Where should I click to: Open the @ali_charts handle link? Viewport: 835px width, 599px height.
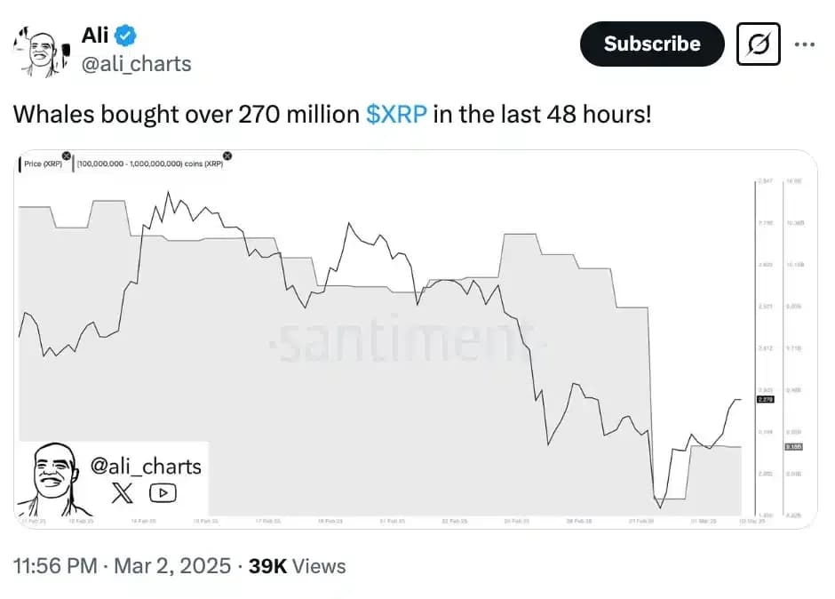click(x=137, y=64)
